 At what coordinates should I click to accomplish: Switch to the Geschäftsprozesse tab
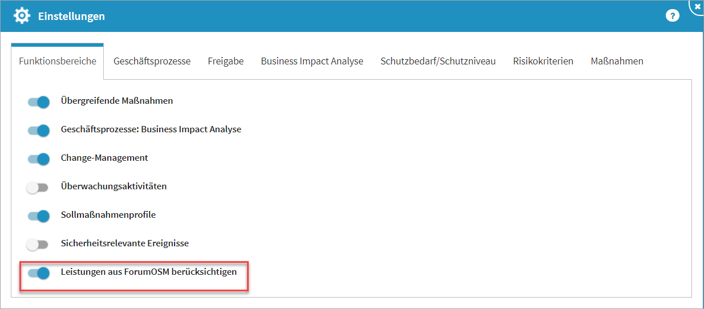point(152,61)
